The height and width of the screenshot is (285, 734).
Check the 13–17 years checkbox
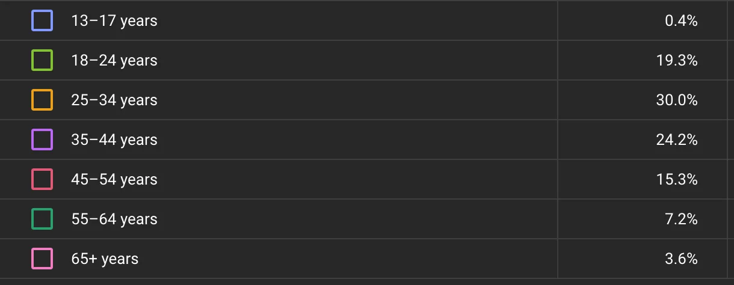click(x=42, y=21)
